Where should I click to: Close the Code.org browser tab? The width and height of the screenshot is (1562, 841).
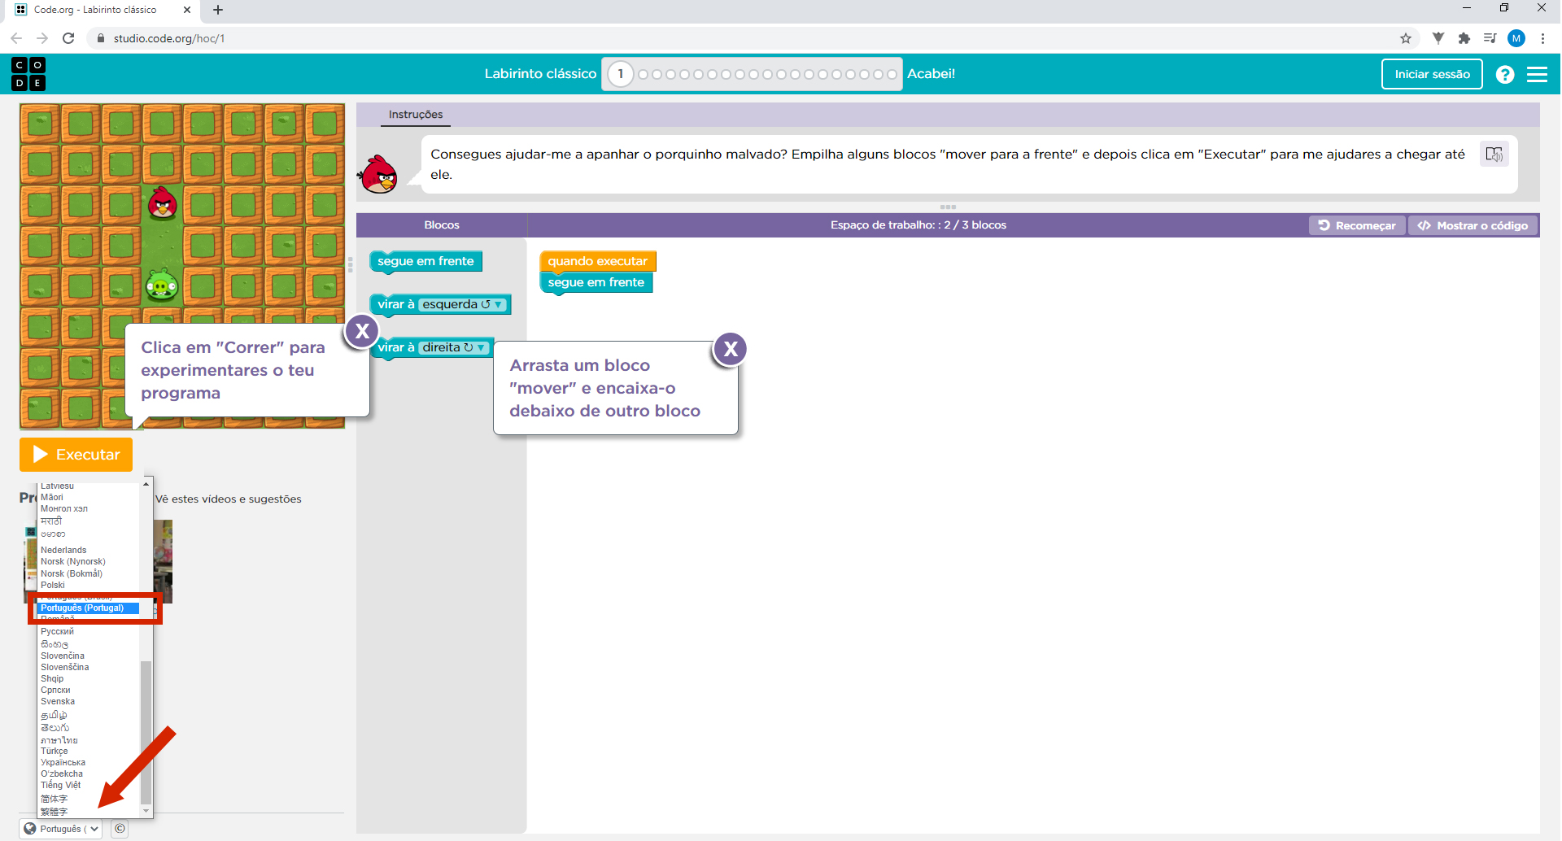(187, 10)
